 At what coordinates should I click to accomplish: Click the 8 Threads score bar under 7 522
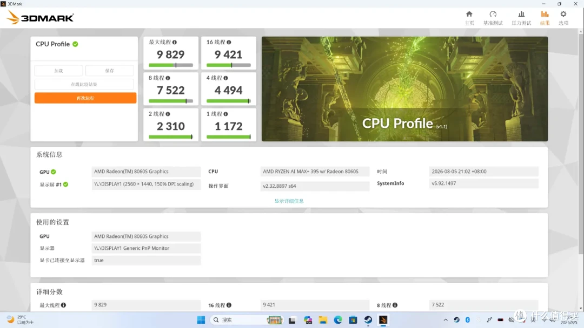click(170, 101)
